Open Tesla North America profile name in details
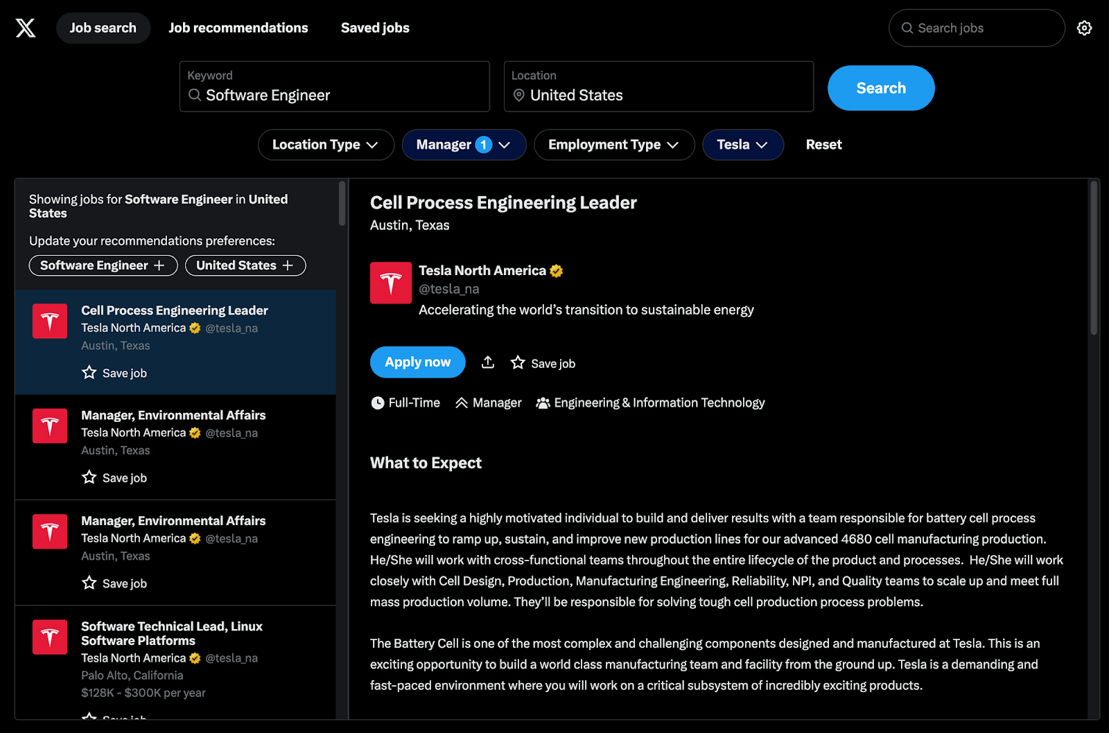 pos(482,271)
